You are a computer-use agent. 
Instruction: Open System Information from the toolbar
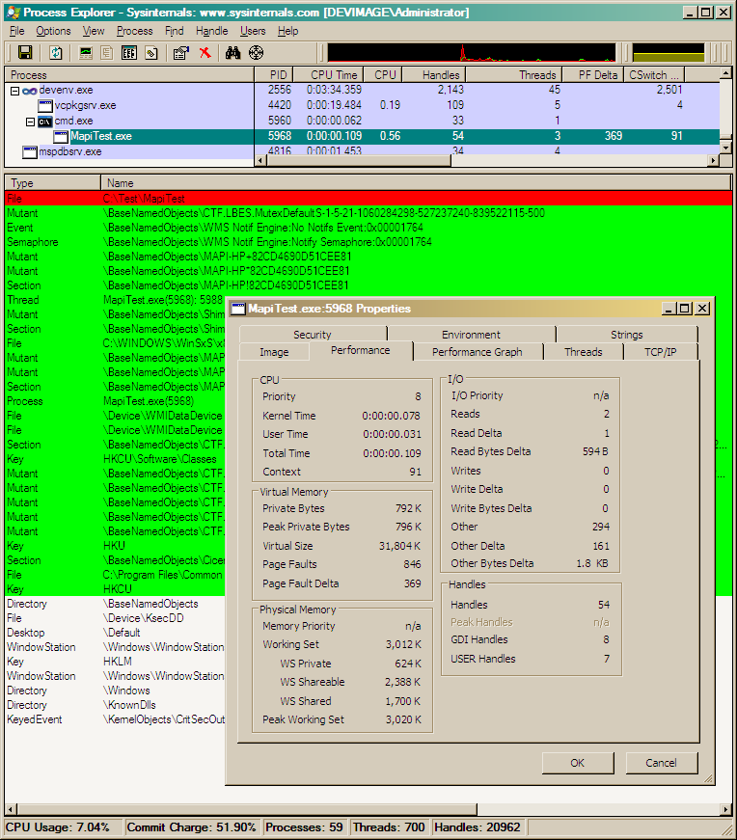pos(87,52)
